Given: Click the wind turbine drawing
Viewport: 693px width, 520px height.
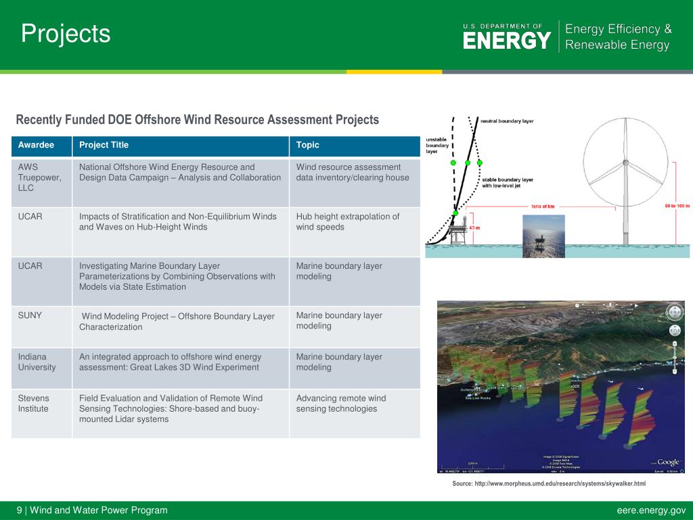Looking at the screenshot, I should coord(626,181).
